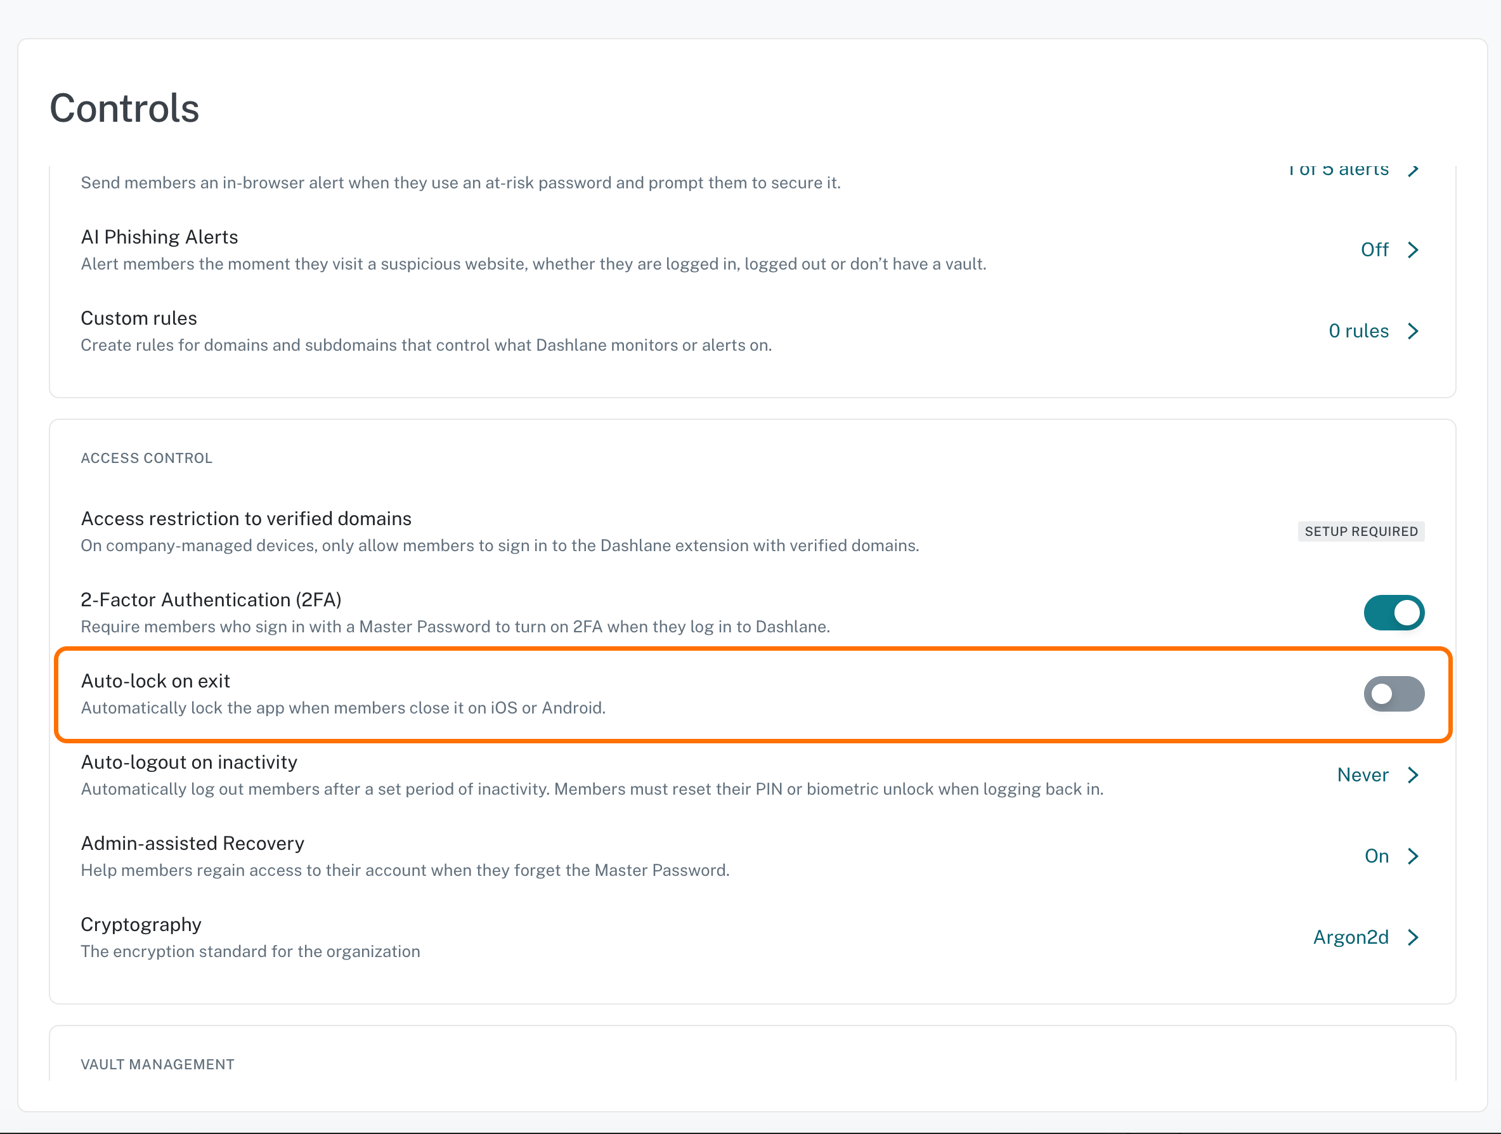This screenshot has width=1501, height=1134.
Task: Expand the Custom rules 0 rules option
Action: click(x=1358, y=331)
